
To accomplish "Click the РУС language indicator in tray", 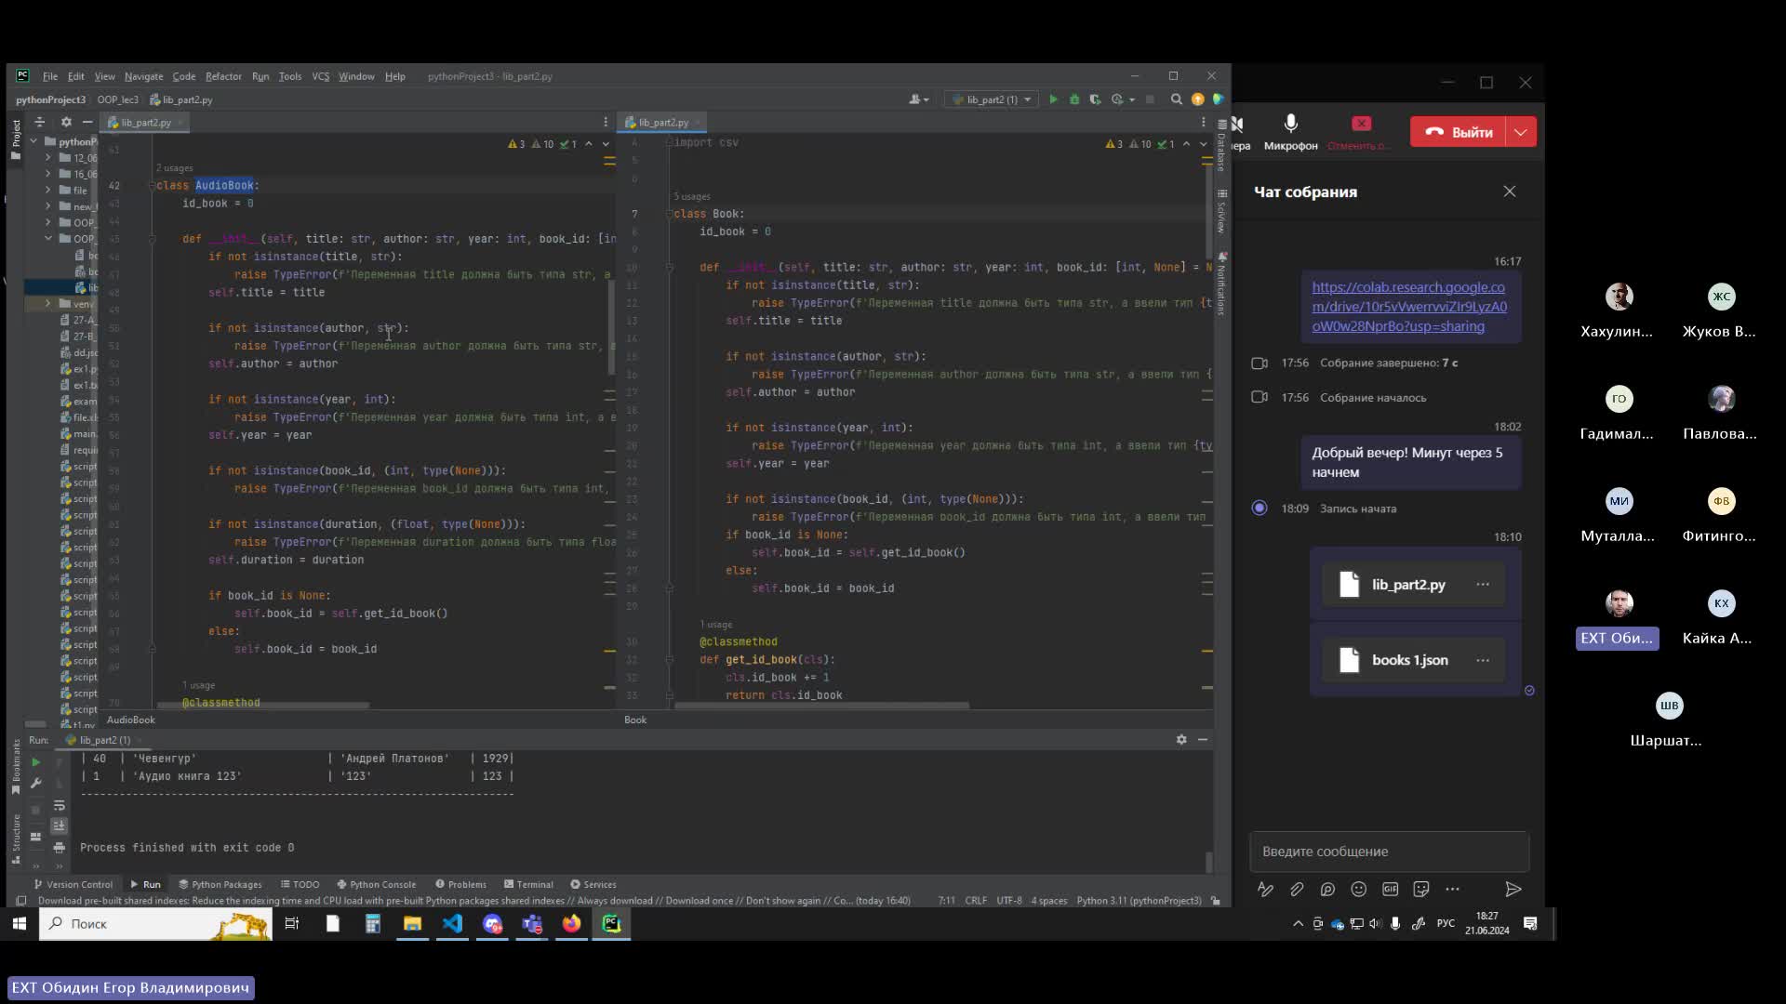I will 1446,923.
